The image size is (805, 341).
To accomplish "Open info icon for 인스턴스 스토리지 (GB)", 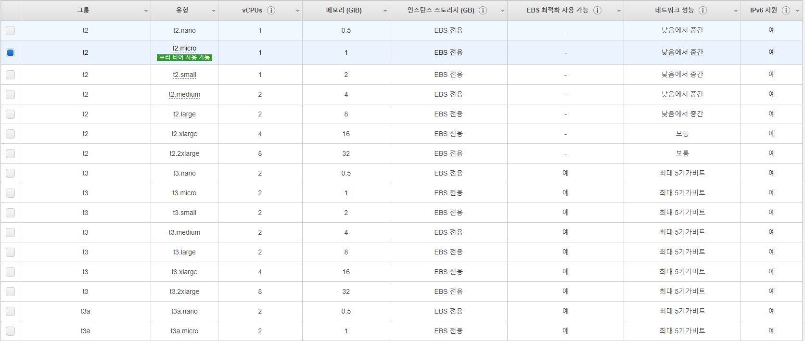I will tap(483, 10).
